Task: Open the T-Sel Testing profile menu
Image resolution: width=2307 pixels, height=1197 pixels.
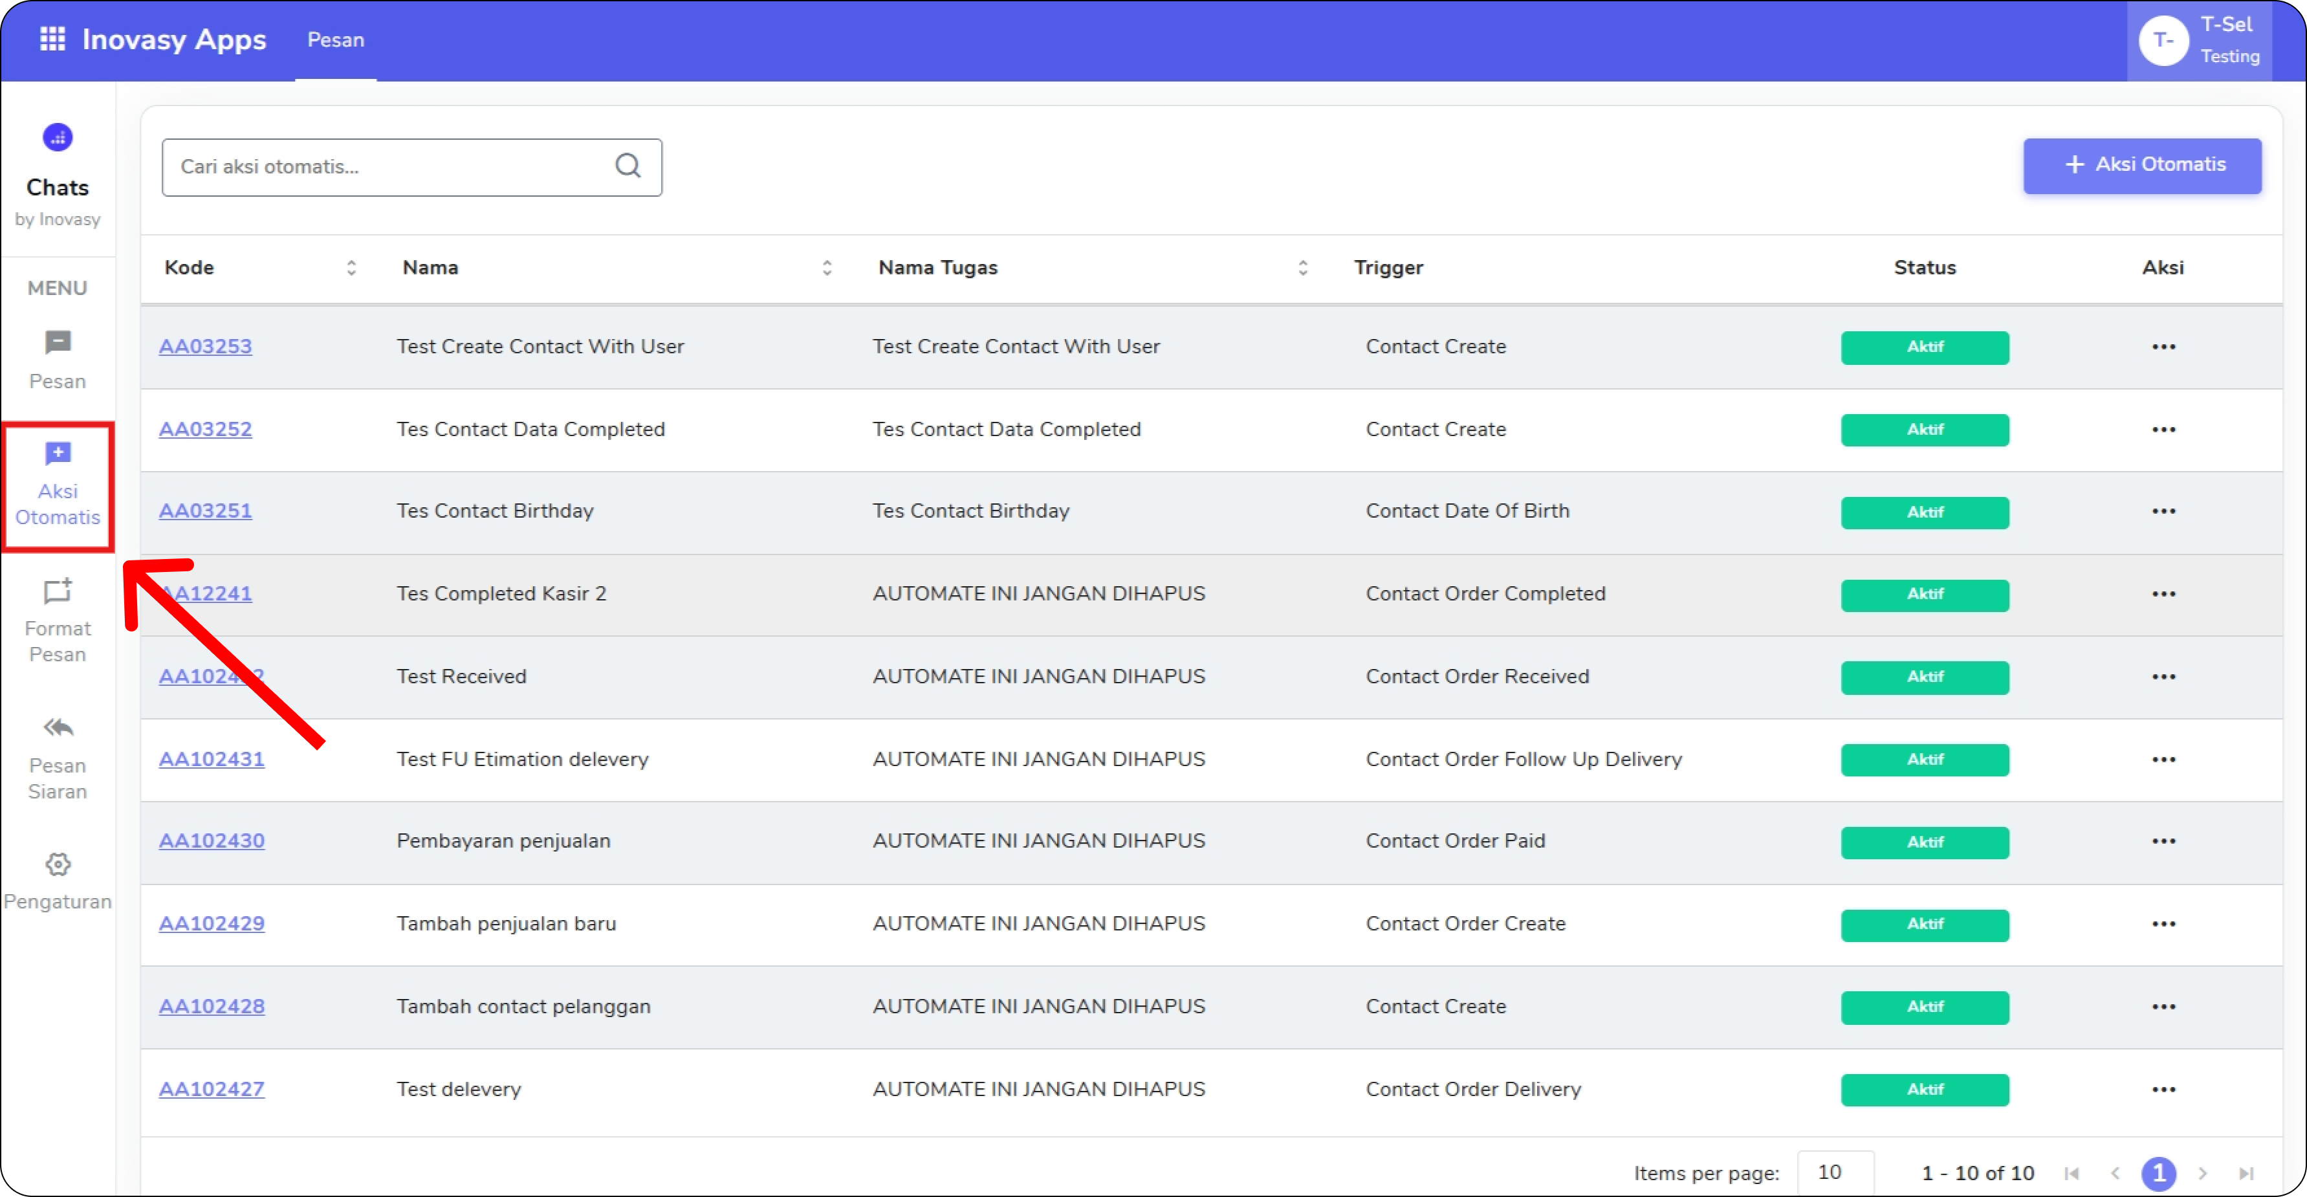Action: click(2198, 40)
